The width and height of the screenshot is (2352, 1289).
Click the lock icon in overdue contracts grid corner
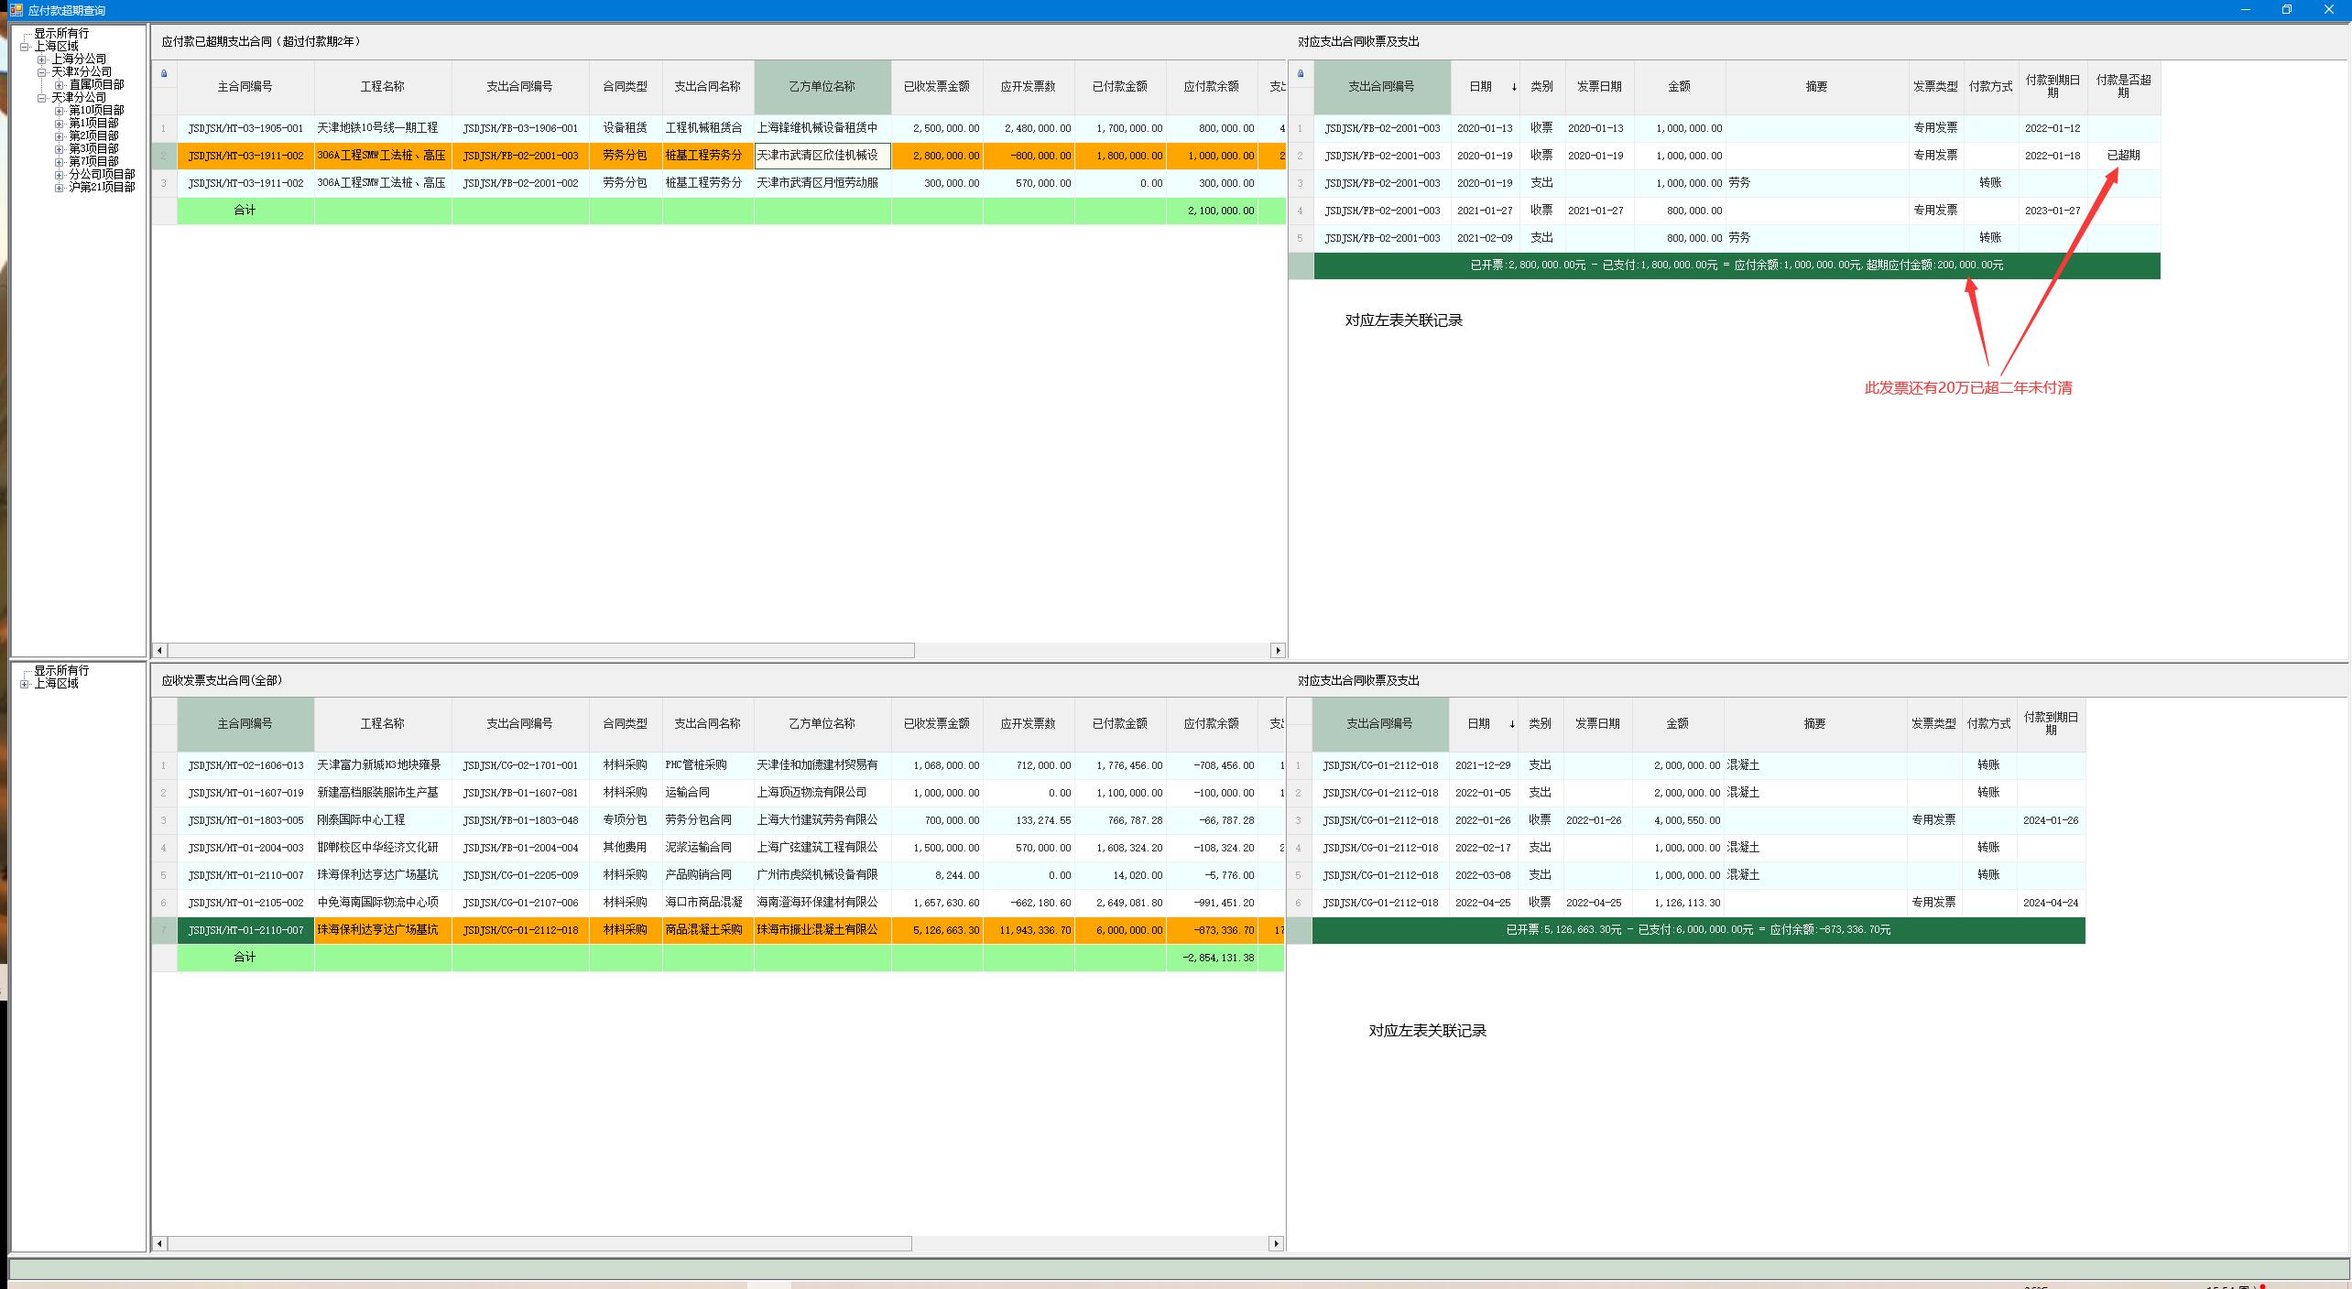(x=164, y=73)
